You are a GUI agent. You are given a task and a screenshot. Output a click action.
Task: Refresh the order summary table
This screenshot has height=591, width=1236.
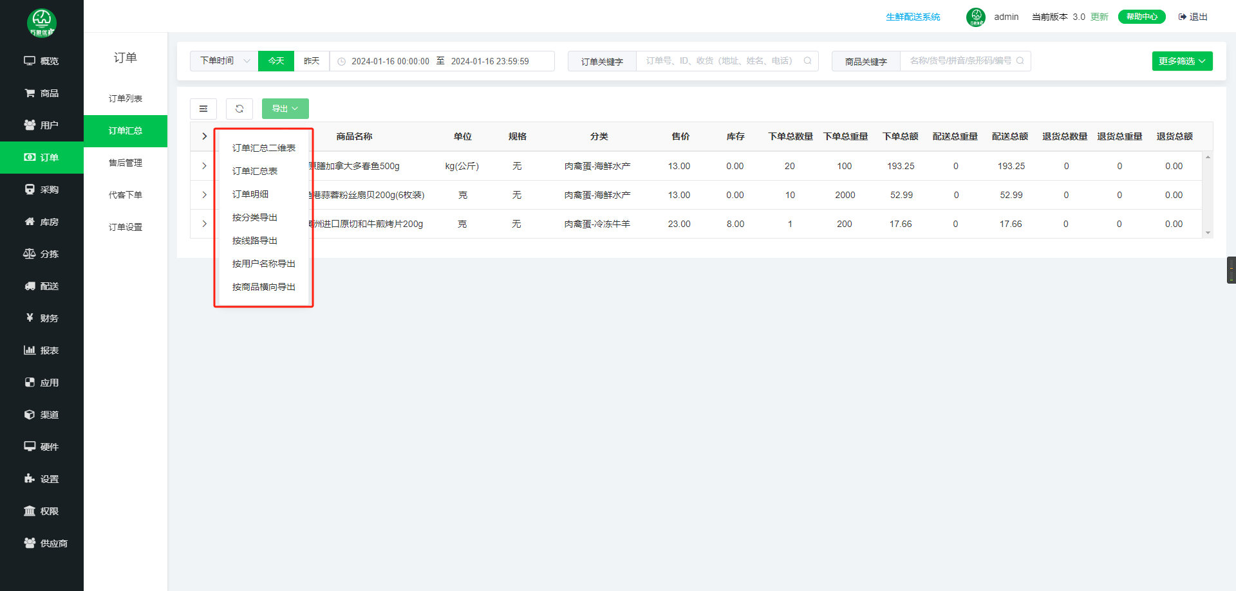click(239, 109)
